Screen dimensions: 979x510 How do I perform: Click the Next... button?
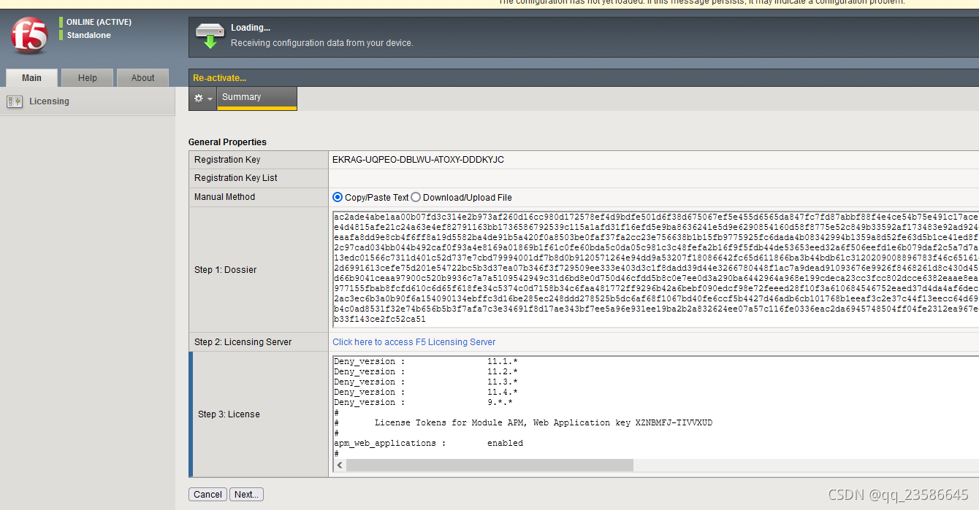(x=246, y=495)
